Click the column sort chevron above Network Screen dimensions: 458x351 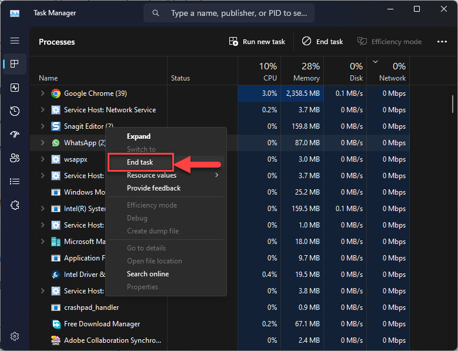375,62
